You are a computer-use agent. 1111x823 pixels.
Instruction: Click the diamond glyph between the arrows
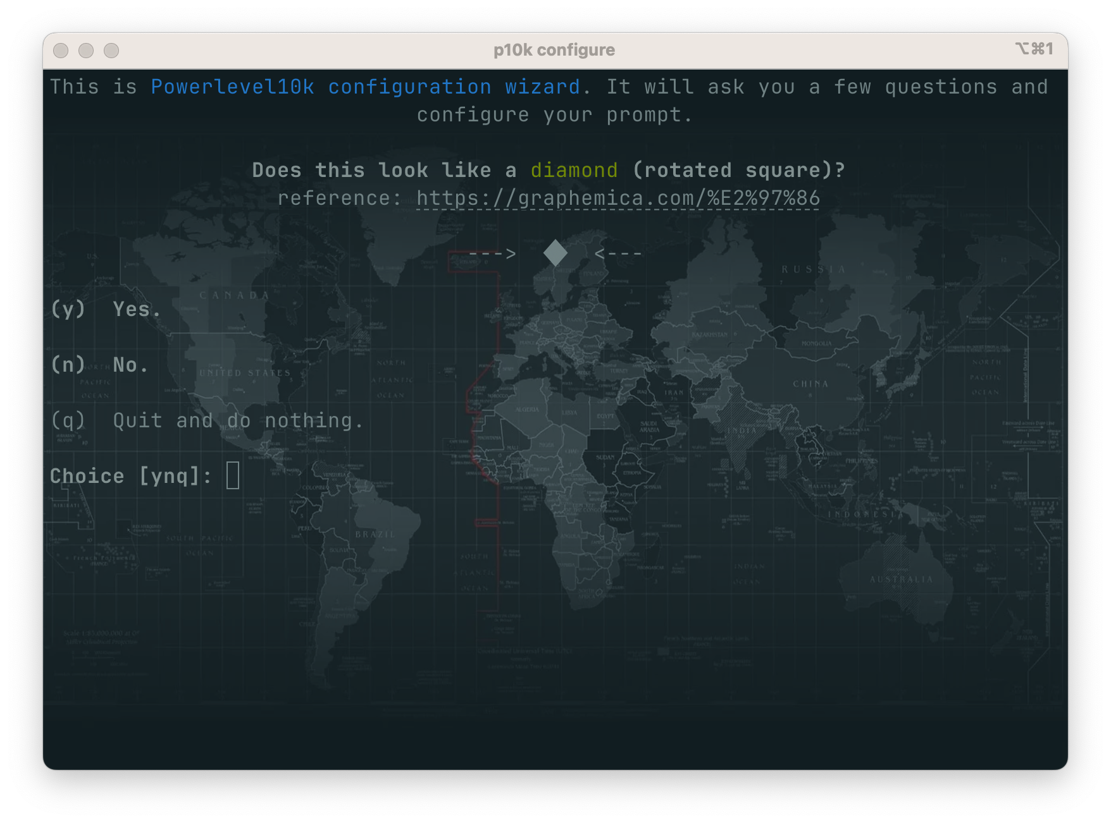tap(555, 253)
